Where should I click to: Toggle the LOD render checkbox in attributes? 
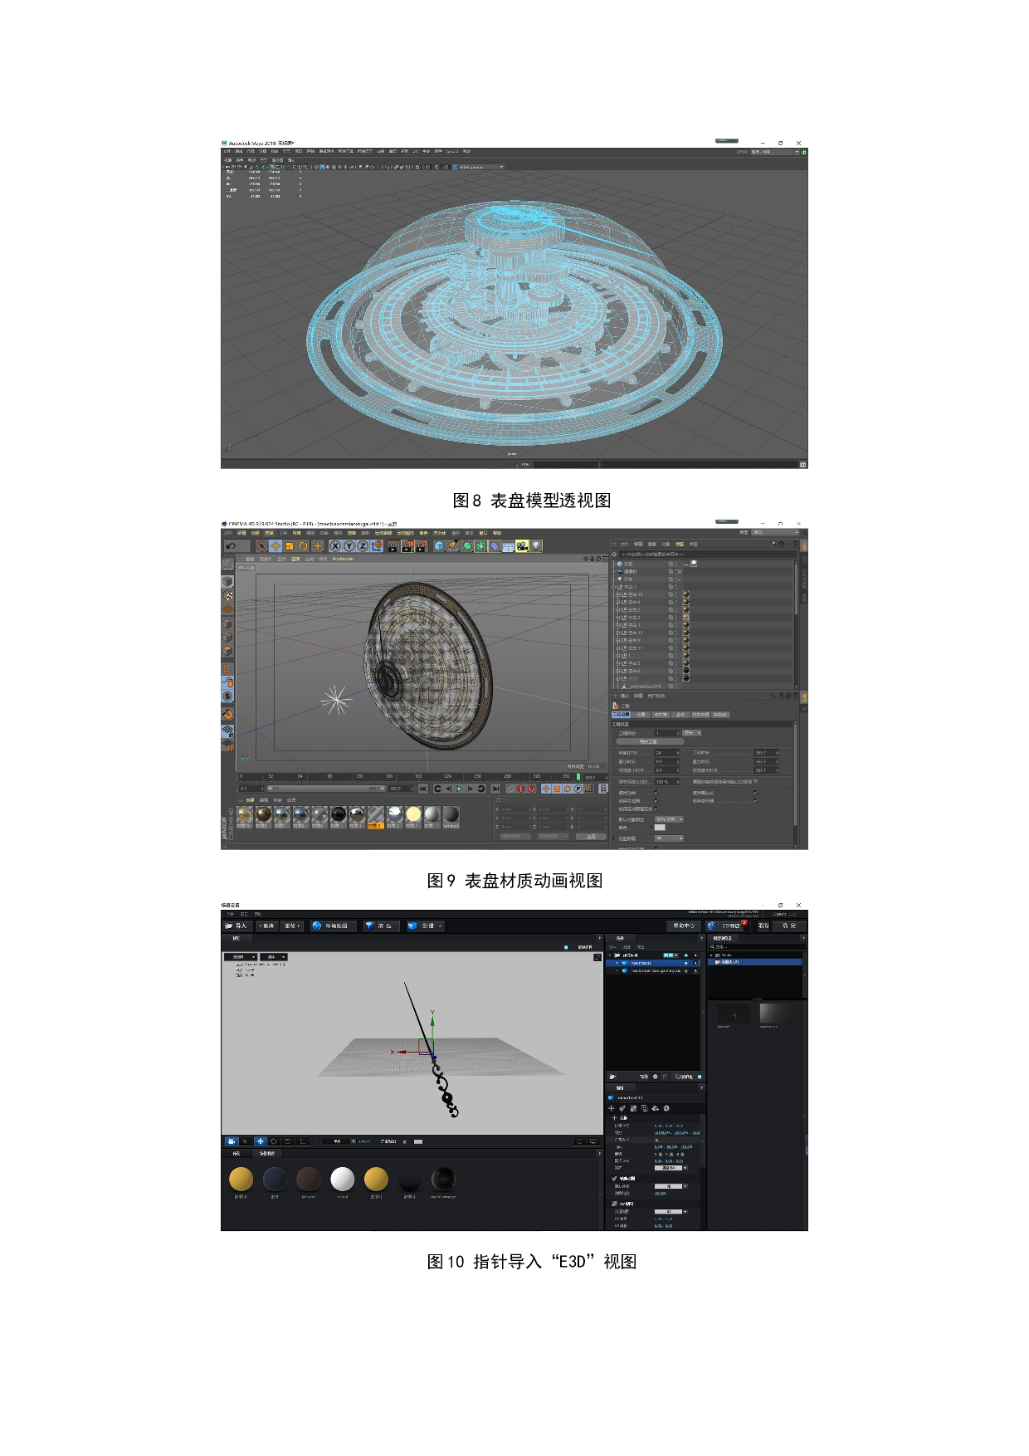(755, 781)
